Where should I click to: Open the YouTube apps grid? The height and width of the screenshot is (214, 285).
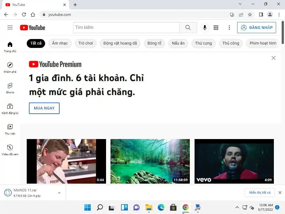click(x=216, y=28)
